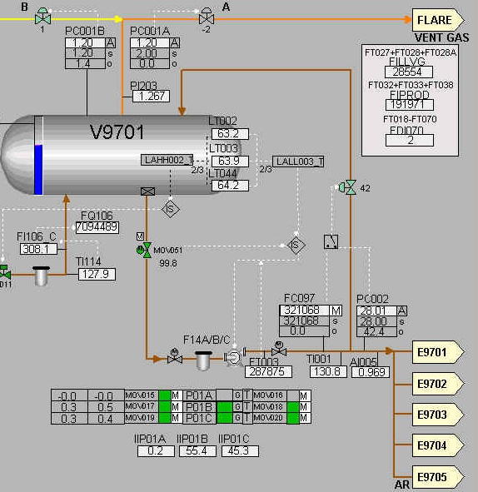Click control valve A on flare line
Image resolution: width=478 pixels, height=492 pixels.
[x=207, y=17]
